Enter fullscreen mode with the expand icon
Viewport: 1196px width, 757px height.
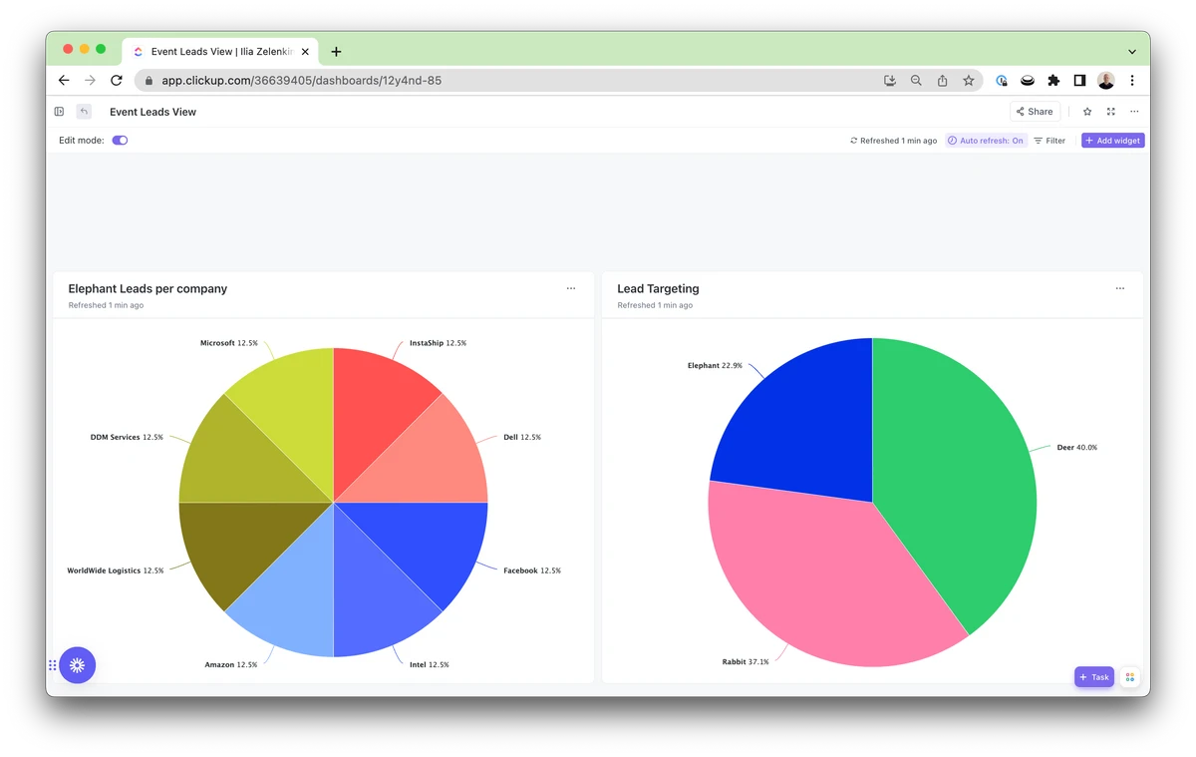pos(1111,112)
